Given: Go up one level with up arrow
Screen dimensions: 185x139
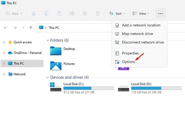Looking at the screenshot, I should coord(31,28).
